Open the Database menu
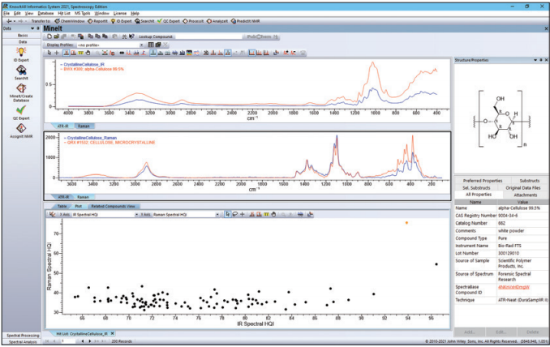This screenshot has height=347, width=550. [x=47, y=14]
